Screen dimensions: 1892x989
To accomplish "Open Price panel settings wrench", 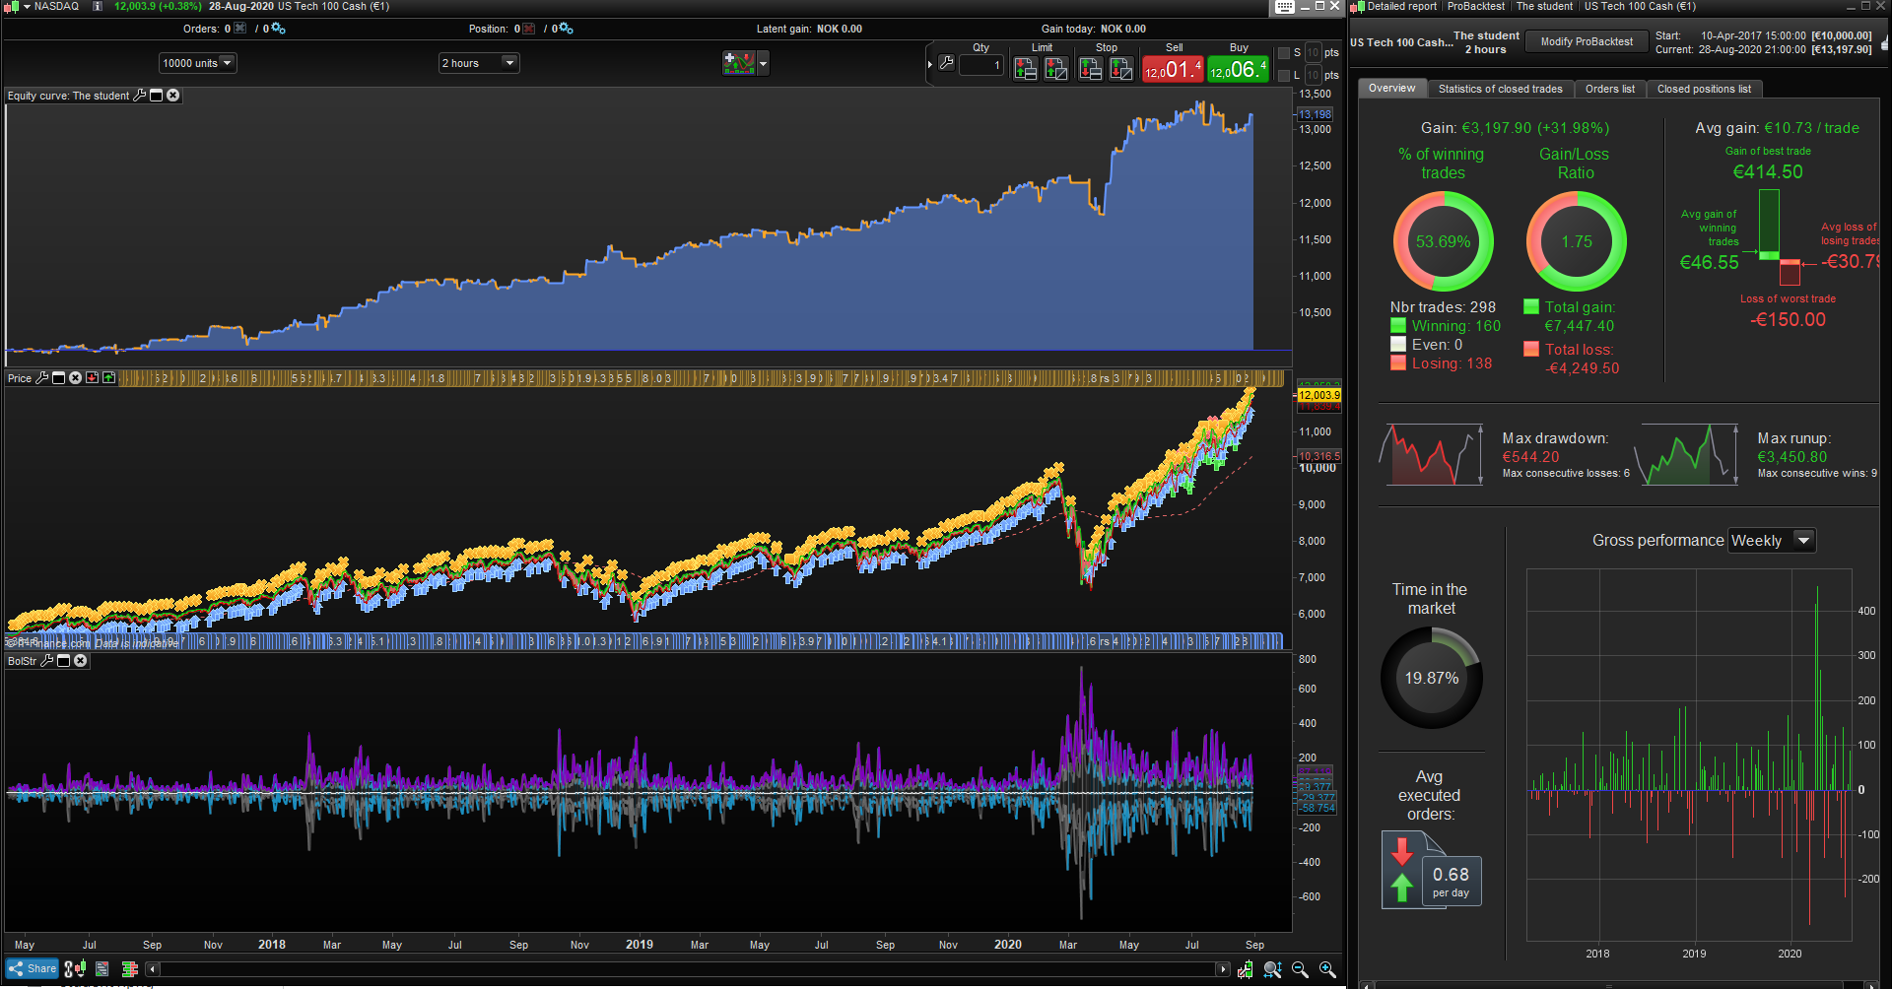I will 42,378.
